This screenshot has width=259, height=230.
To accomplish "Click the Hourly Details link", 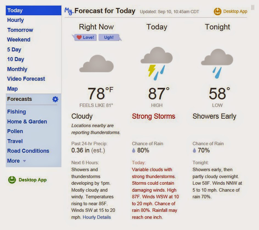I will pyautogui.click(x=96, y=217).
